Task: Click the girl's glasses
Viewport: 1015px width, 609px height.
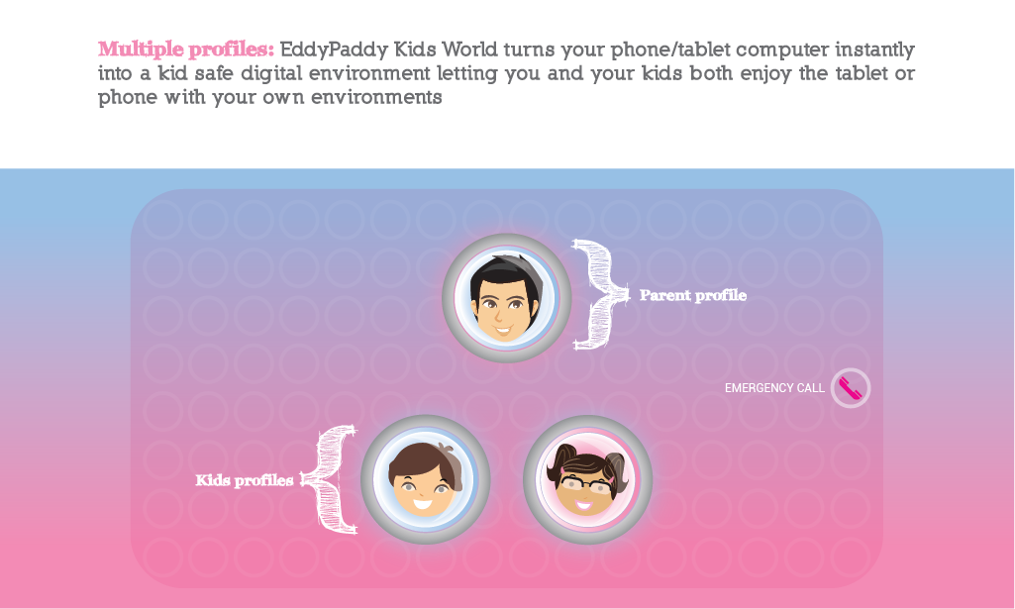Action: click(x=587, y=483)
